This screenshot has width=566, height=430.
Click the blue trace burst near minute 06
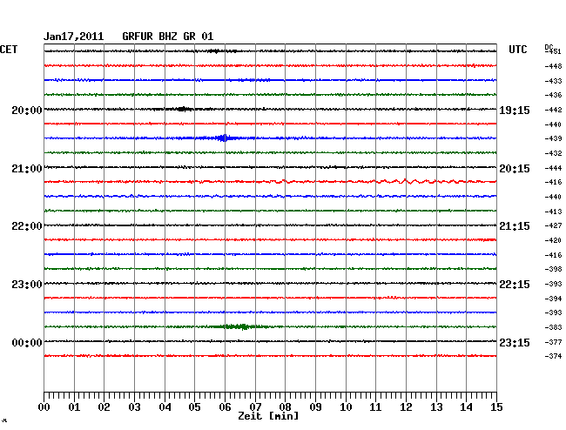tap(224, 138)
